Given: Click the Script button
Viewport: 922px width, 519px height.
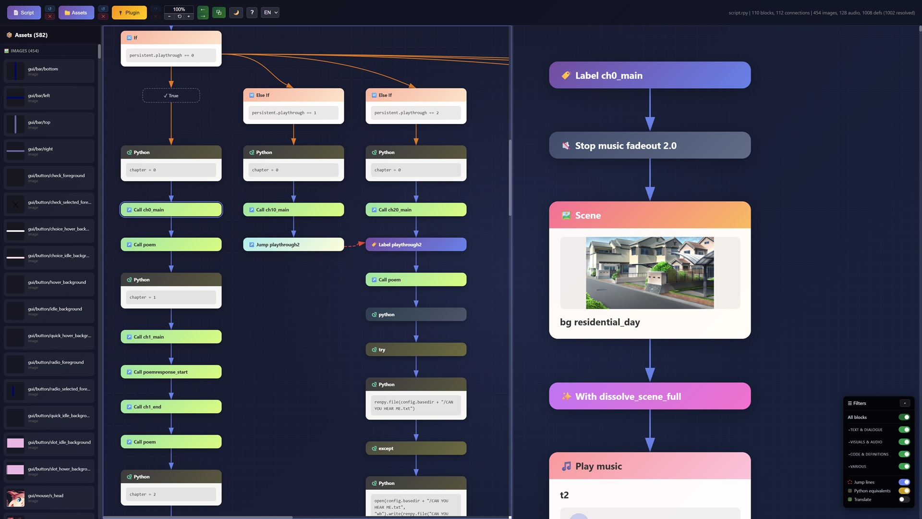Looking at the screenshot, I should [x=24, y=12].
